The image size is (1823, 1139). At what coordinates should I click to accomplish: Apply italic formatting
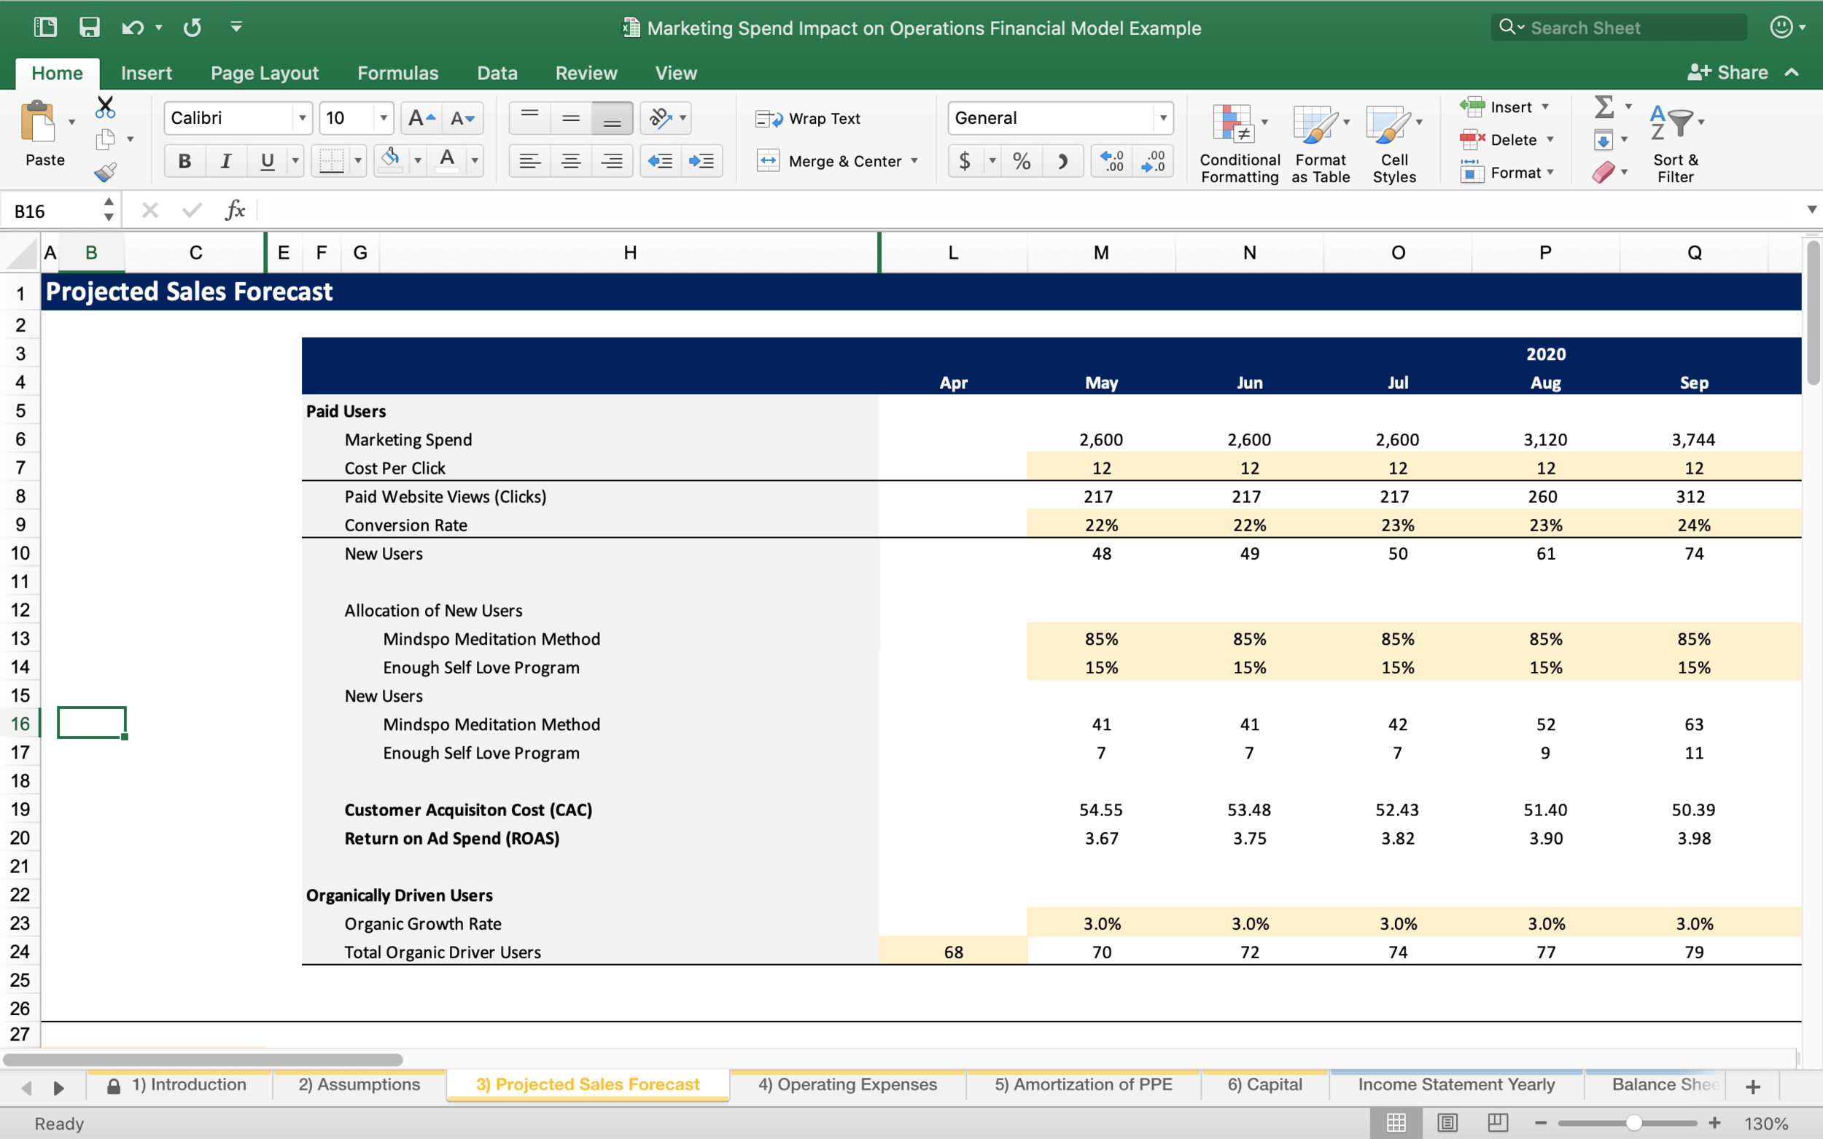pos(225,160)
